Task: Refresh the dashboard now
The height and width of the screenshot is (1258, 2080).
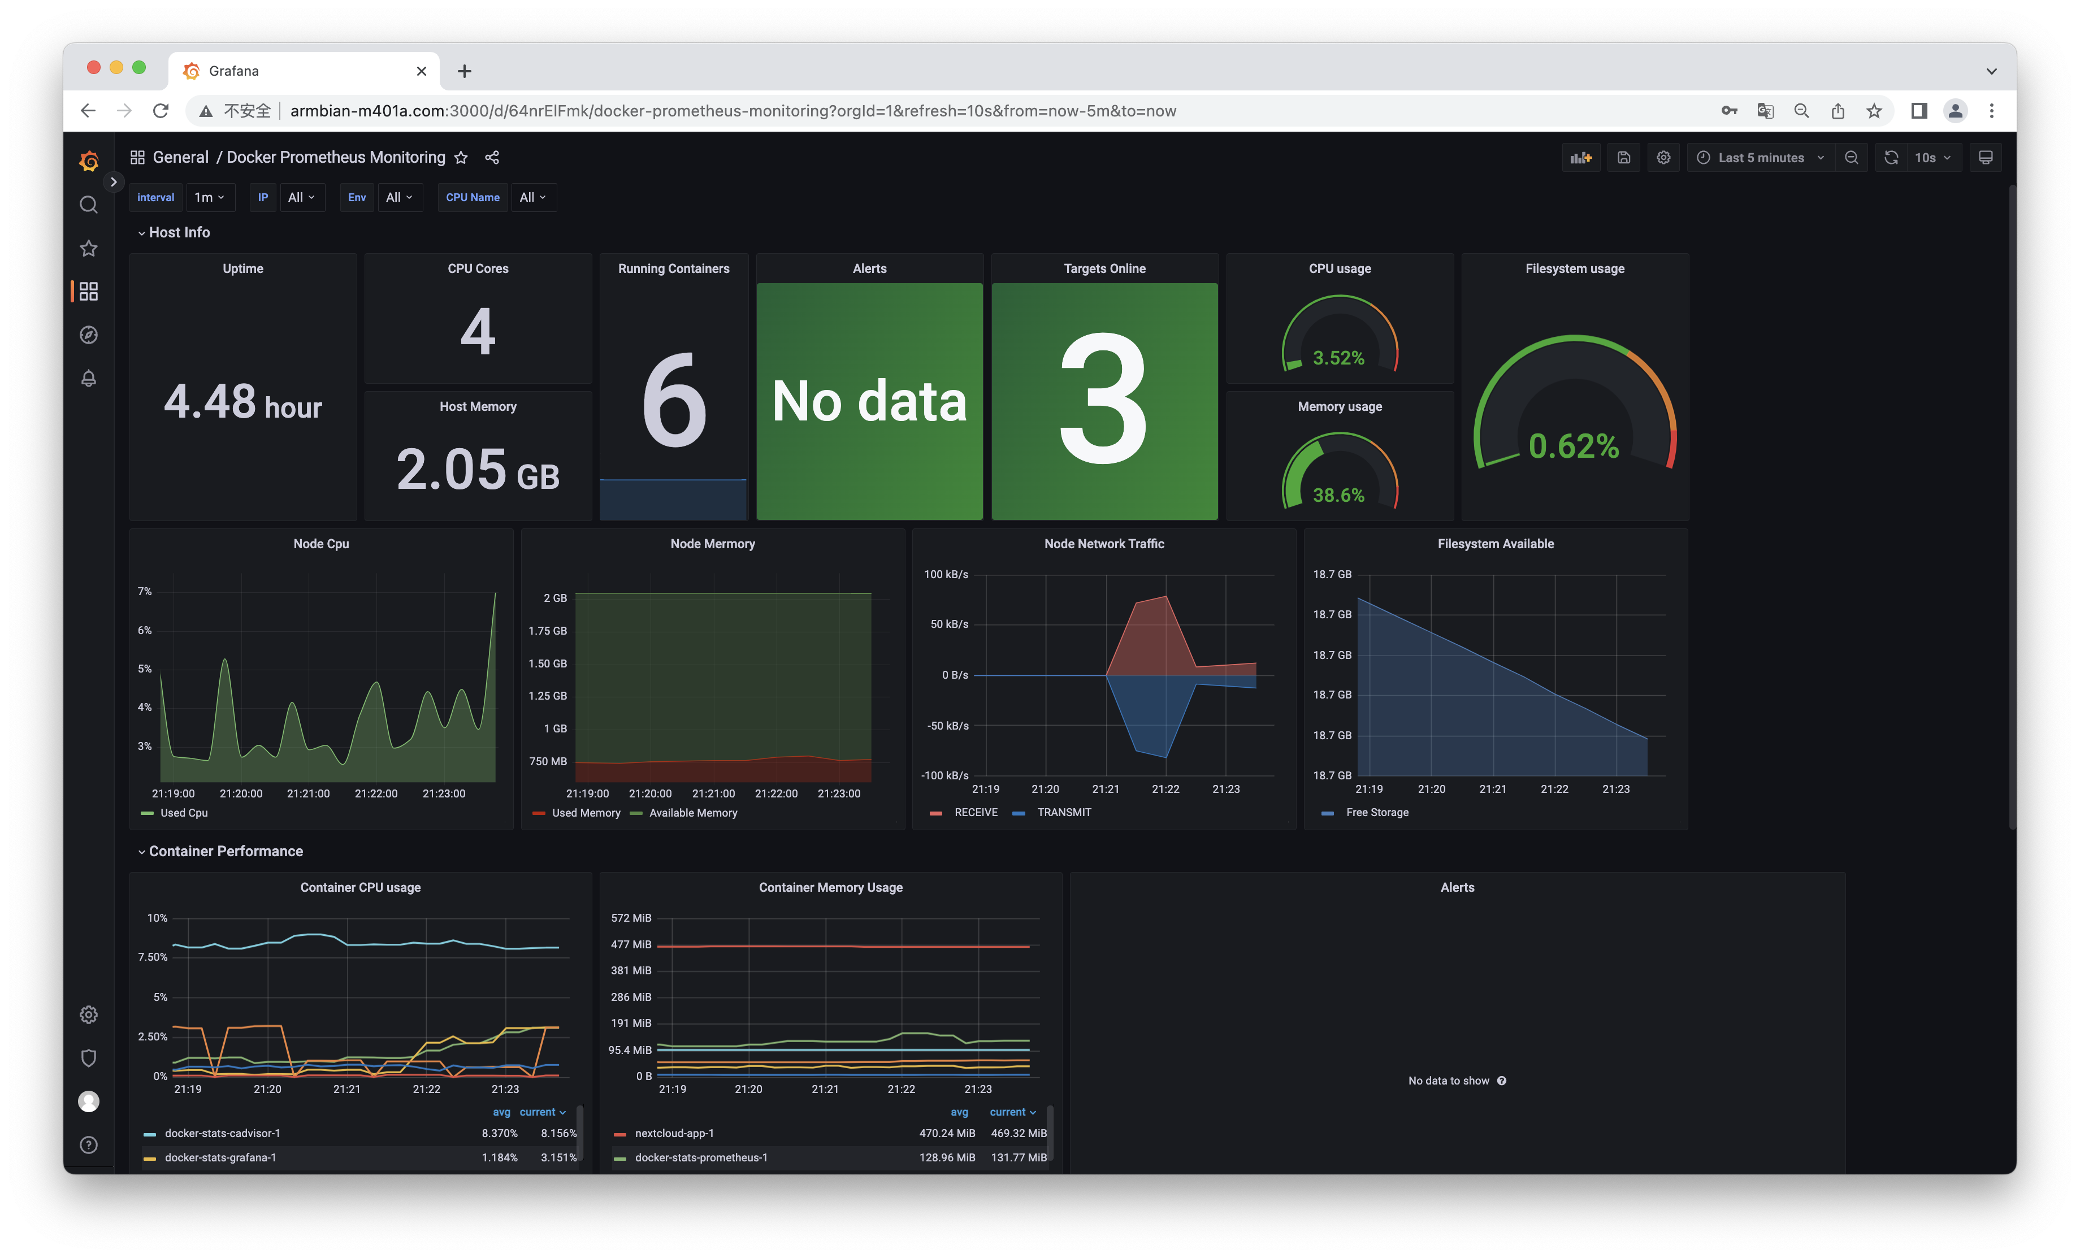Action: pyautogui.click(x=1891, y=158)
